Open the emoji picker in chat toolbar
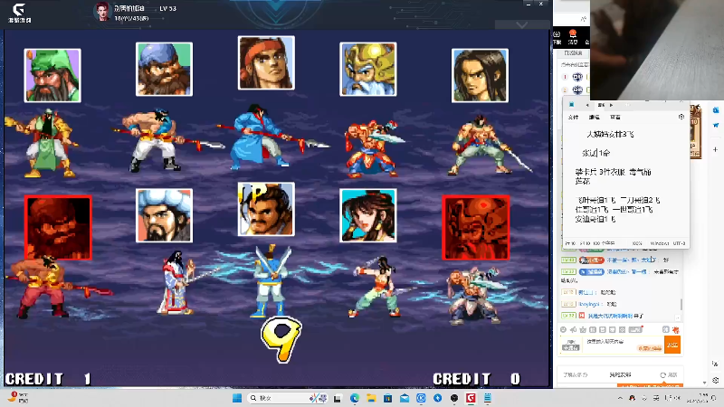 click(563, 329)
